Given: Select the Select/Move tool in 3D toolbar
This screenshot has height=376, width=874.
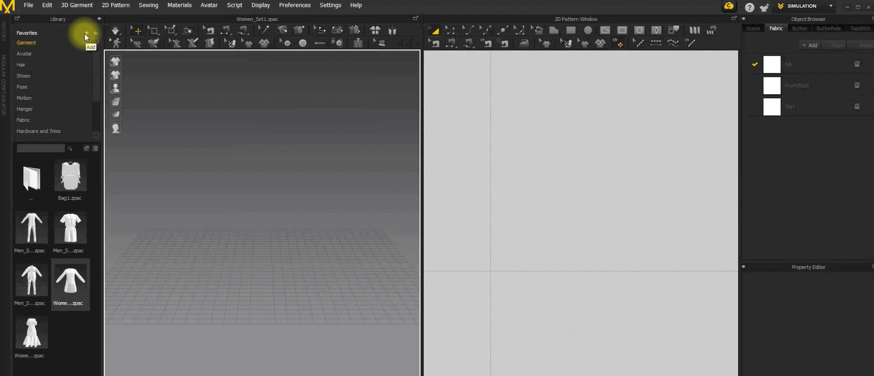Looking at the screenshot, I should 136,30.
